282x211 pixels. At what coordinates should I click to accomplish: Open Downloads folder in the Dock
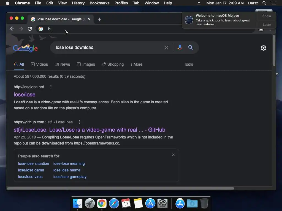(x=192, y=204)
